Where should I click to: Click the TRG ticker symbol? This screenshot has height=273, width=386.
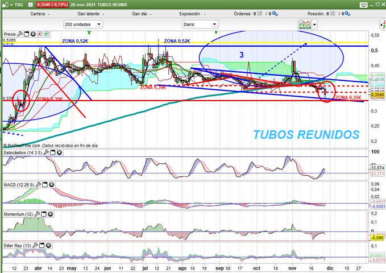19,5
